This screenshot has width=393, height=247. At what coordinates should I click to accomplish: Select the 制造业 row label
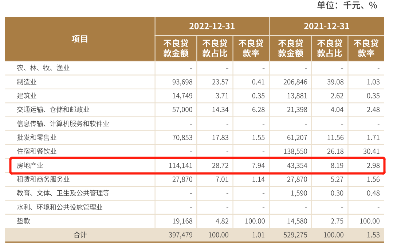(x=27, y=82)
